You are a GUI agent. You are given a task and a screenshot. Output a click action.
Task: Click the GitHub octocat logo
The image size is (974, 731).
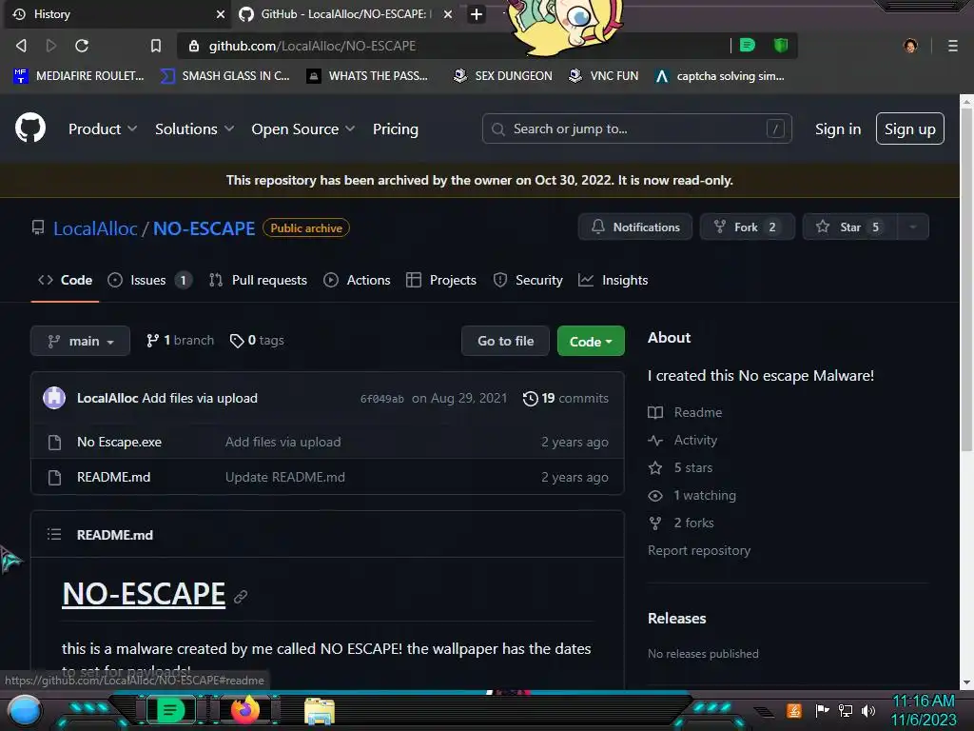[30, 128]
